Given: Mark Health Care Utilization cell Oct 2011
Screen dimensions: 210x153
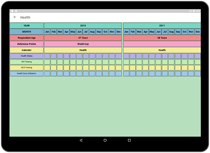Looking at the screenshot, I should click(184, 74).
